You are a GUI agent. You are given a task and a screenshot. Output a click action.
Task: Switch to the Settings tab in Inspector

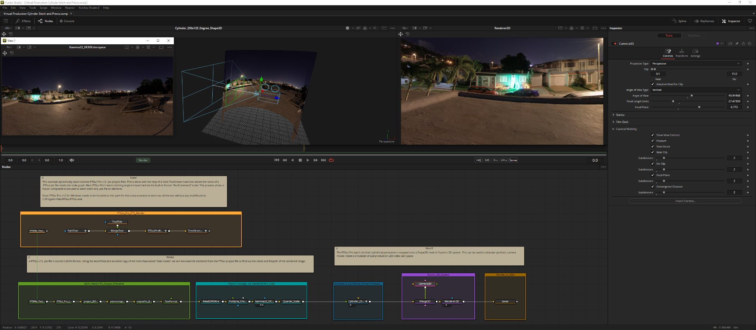695,53
